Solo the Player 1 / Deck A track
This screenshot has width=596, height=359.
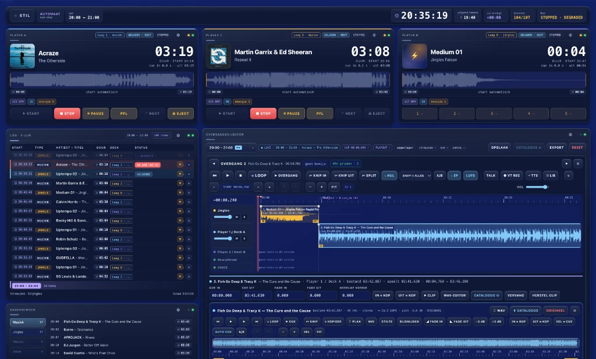tap(244, 238)
